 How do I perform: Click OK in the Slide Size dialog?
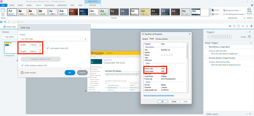tap(70, 73)
